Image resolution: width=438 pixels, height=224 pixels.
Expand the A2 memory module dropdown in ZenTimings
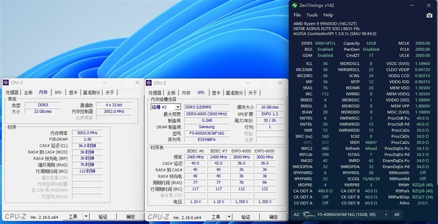click(386, 215)
